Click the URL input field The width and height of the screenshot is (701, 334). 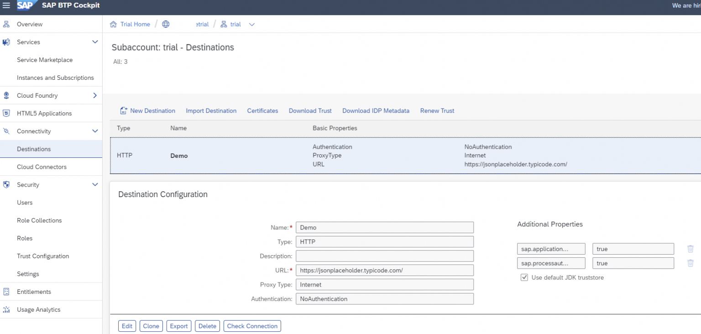[385, 270]
